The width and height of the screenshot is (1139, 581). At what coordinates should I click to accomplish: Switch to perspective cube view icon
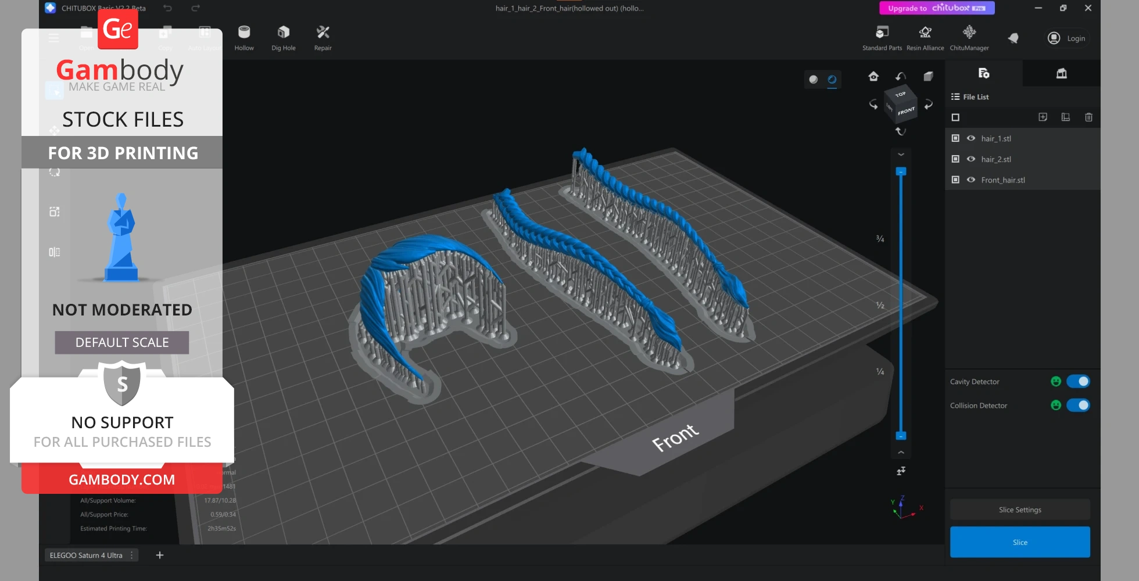(x=928, y=77)
